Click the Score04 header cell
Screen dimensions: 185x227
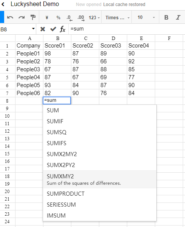pyautogui.click(x=141, y=46)
